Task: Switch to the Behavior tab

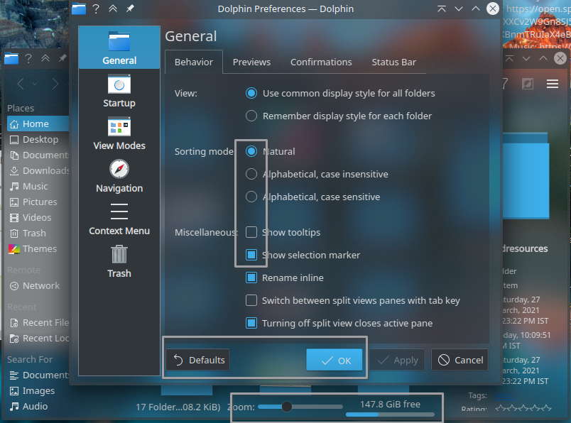Action: (194, 62)
